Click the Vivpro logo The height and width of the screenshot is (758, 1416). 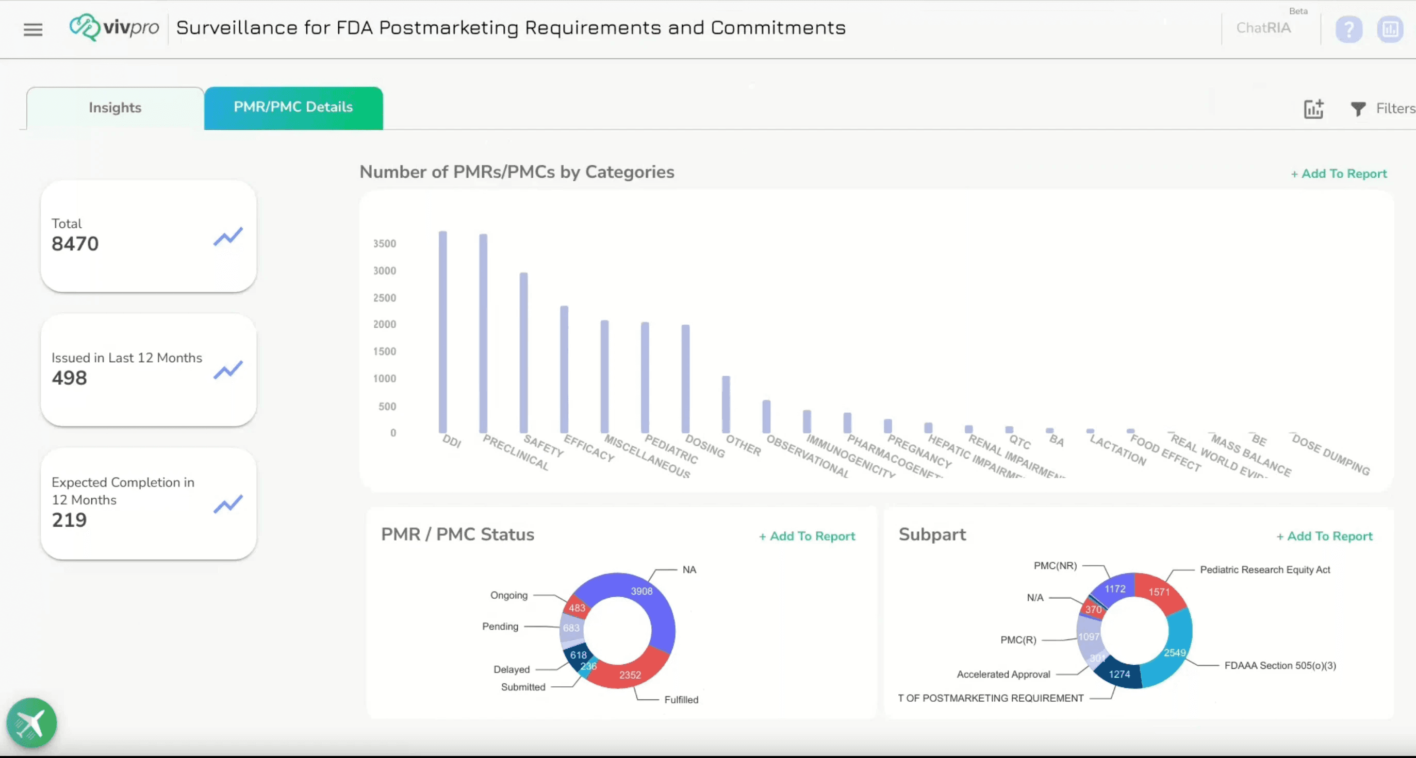(x=114, y=27)
